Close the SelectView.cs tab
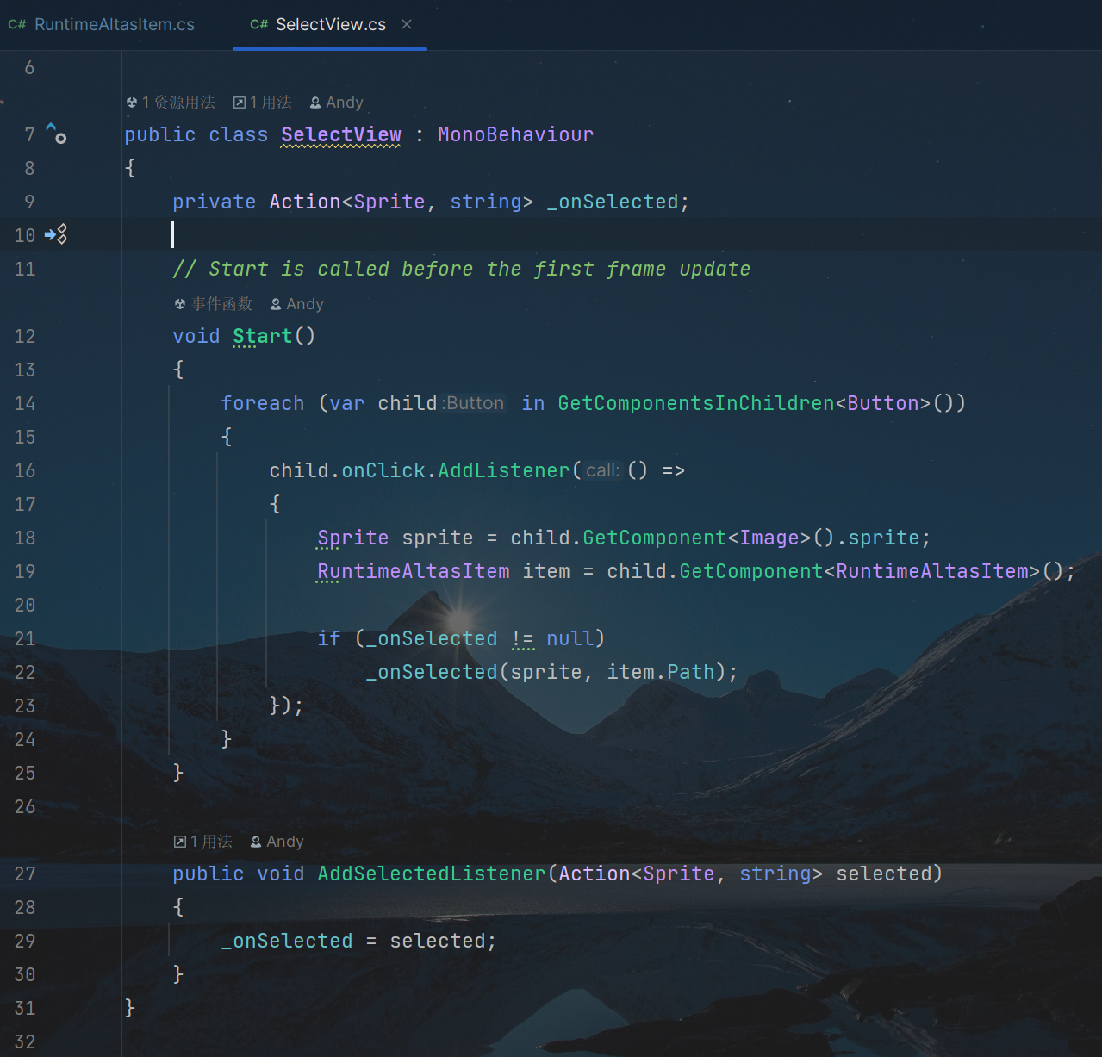1102x1057 pixels. [x=407, y=24]
